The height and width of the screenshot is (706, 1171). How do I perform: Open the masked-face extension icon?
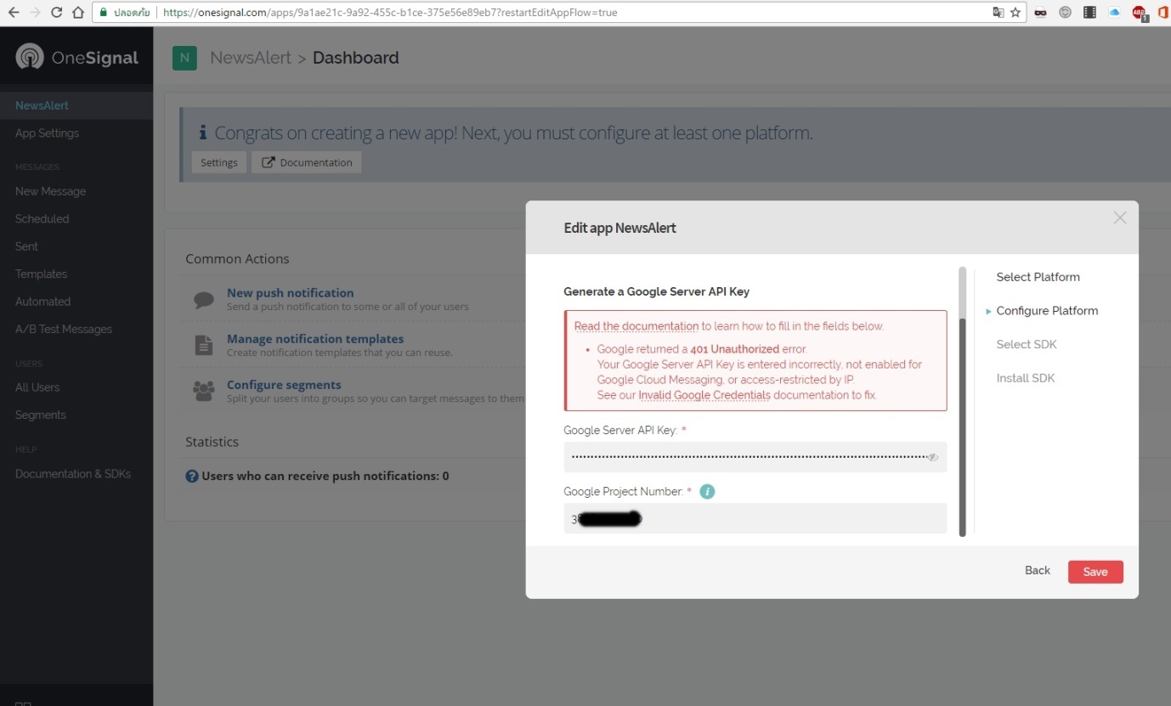pyautogui.click(x=1040, y=13)
